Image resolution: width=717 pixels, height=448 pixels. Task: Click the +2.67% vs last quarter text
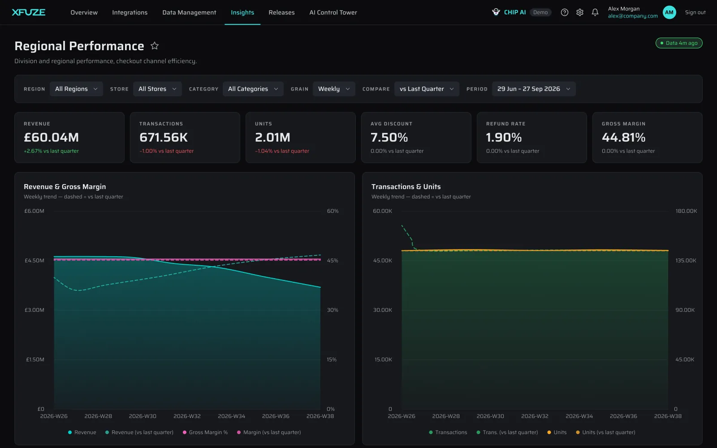51,151
